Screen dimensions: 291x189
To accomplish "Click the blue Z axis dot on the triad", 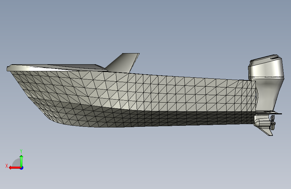I will pos(22,168).
